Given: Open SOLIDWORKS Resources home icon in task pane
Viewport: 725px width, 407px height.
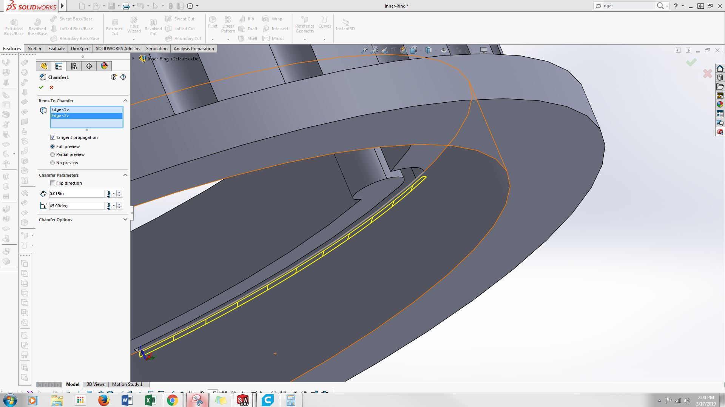Looking at the screenshot, I should tap(720, 68).
